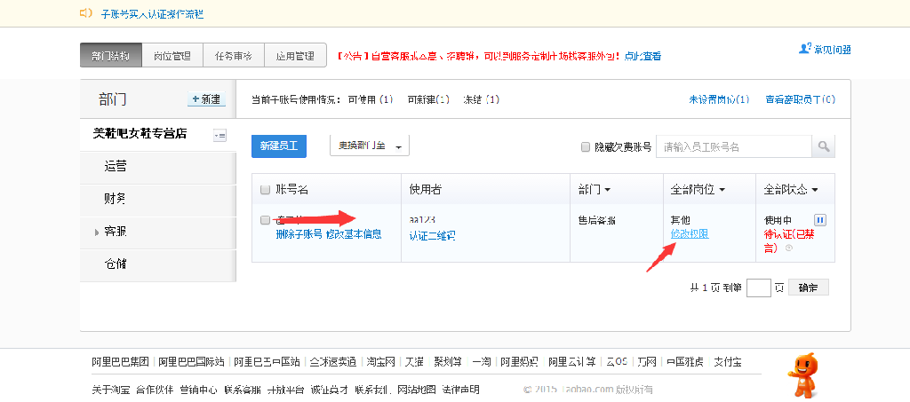
Task: Click the 法律声明 footer link
Action: (x=461, y=390)
